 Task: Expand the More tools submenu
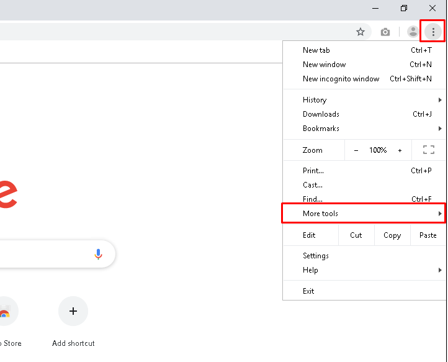[365, 214]
